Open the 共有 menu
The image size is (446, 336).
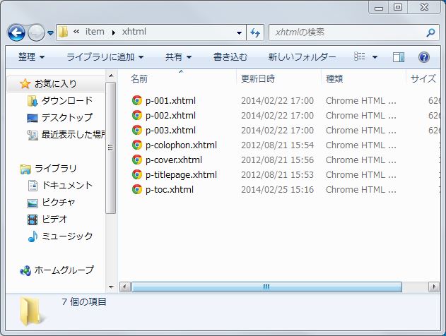[x=179, y=57]
